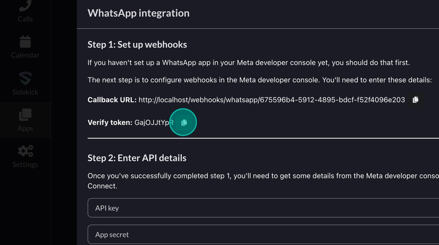The height and width of the screenshot is (245, 439).
Task: Click the Apps stacked-squares icon
Action: pyautogui.click(x=25, y=115)
